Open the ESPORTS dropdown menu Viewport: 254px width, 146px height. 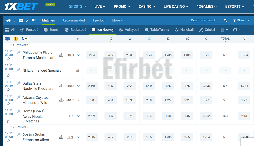point(235,7)
